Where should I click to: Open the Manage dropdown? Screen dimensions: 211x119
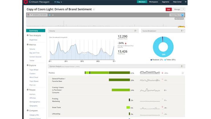click(x=179, y=9)
